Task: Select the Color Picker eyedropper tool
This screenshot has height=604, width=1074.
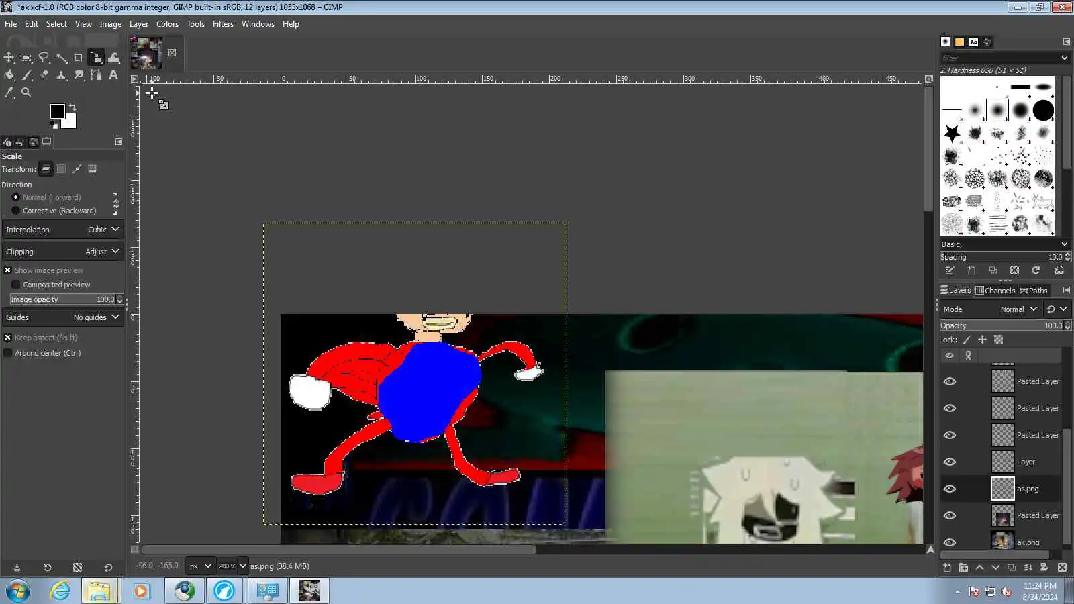Action: (x=9, y=93)
